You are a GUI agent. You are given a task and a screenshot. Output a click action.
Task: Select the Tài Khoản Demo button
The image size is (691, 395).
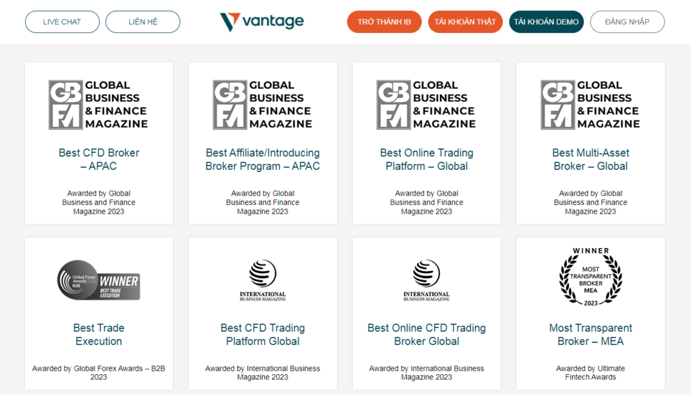point(546,22)
